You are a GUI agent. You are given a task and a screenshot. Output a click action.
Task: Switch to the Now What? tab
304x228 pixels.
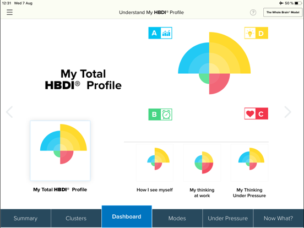pyautogui.click(x=279, y=218)
